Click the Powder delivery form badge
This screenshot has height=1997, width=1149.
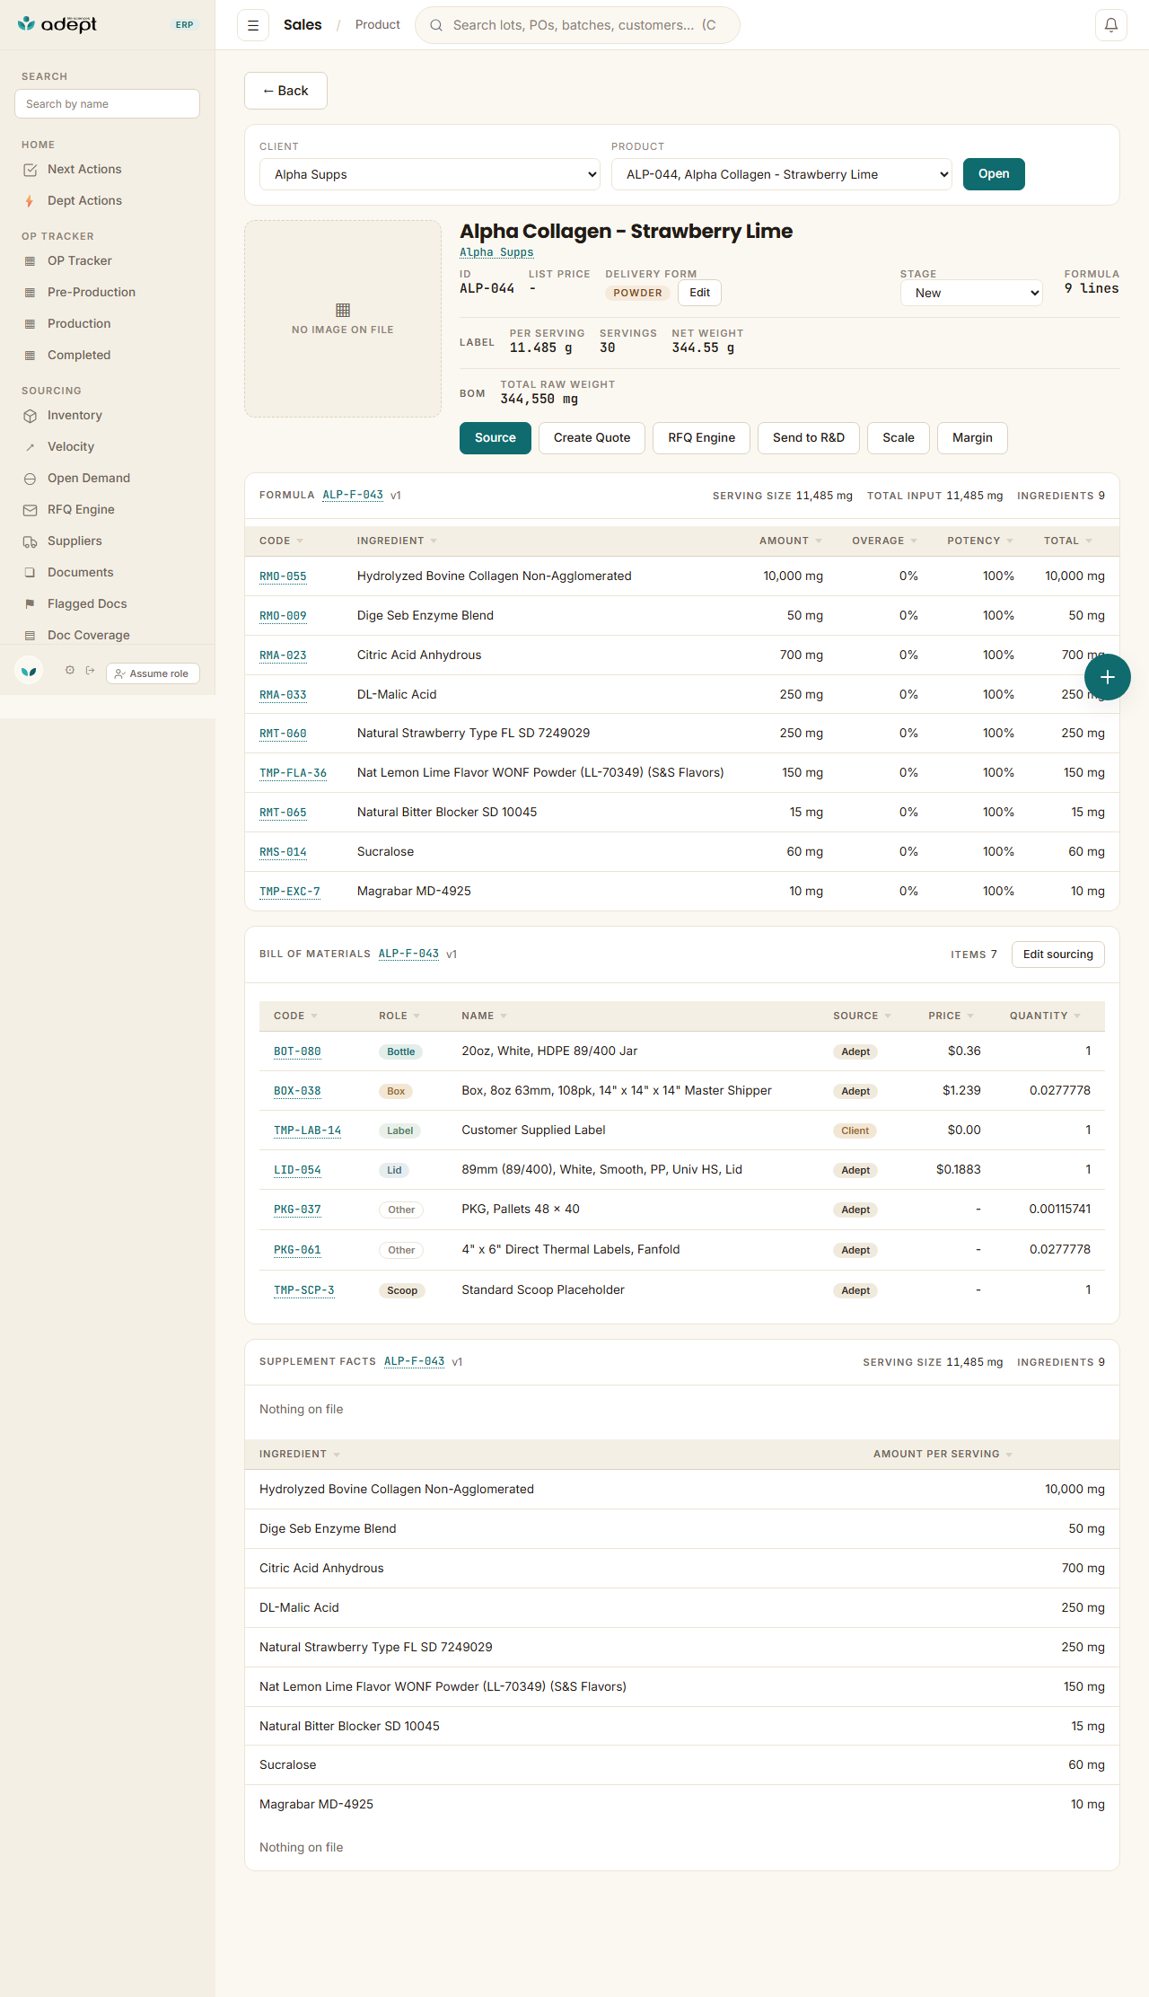637,293
